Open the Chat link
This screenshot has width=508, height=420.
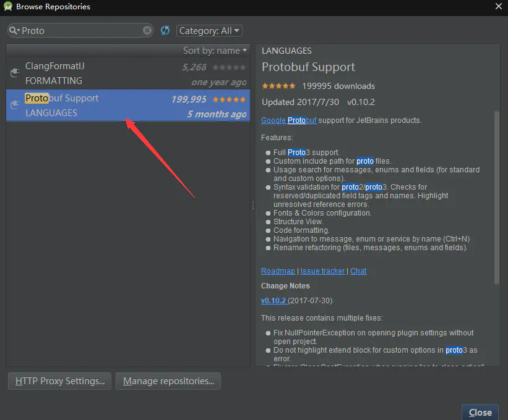point(358,271)
